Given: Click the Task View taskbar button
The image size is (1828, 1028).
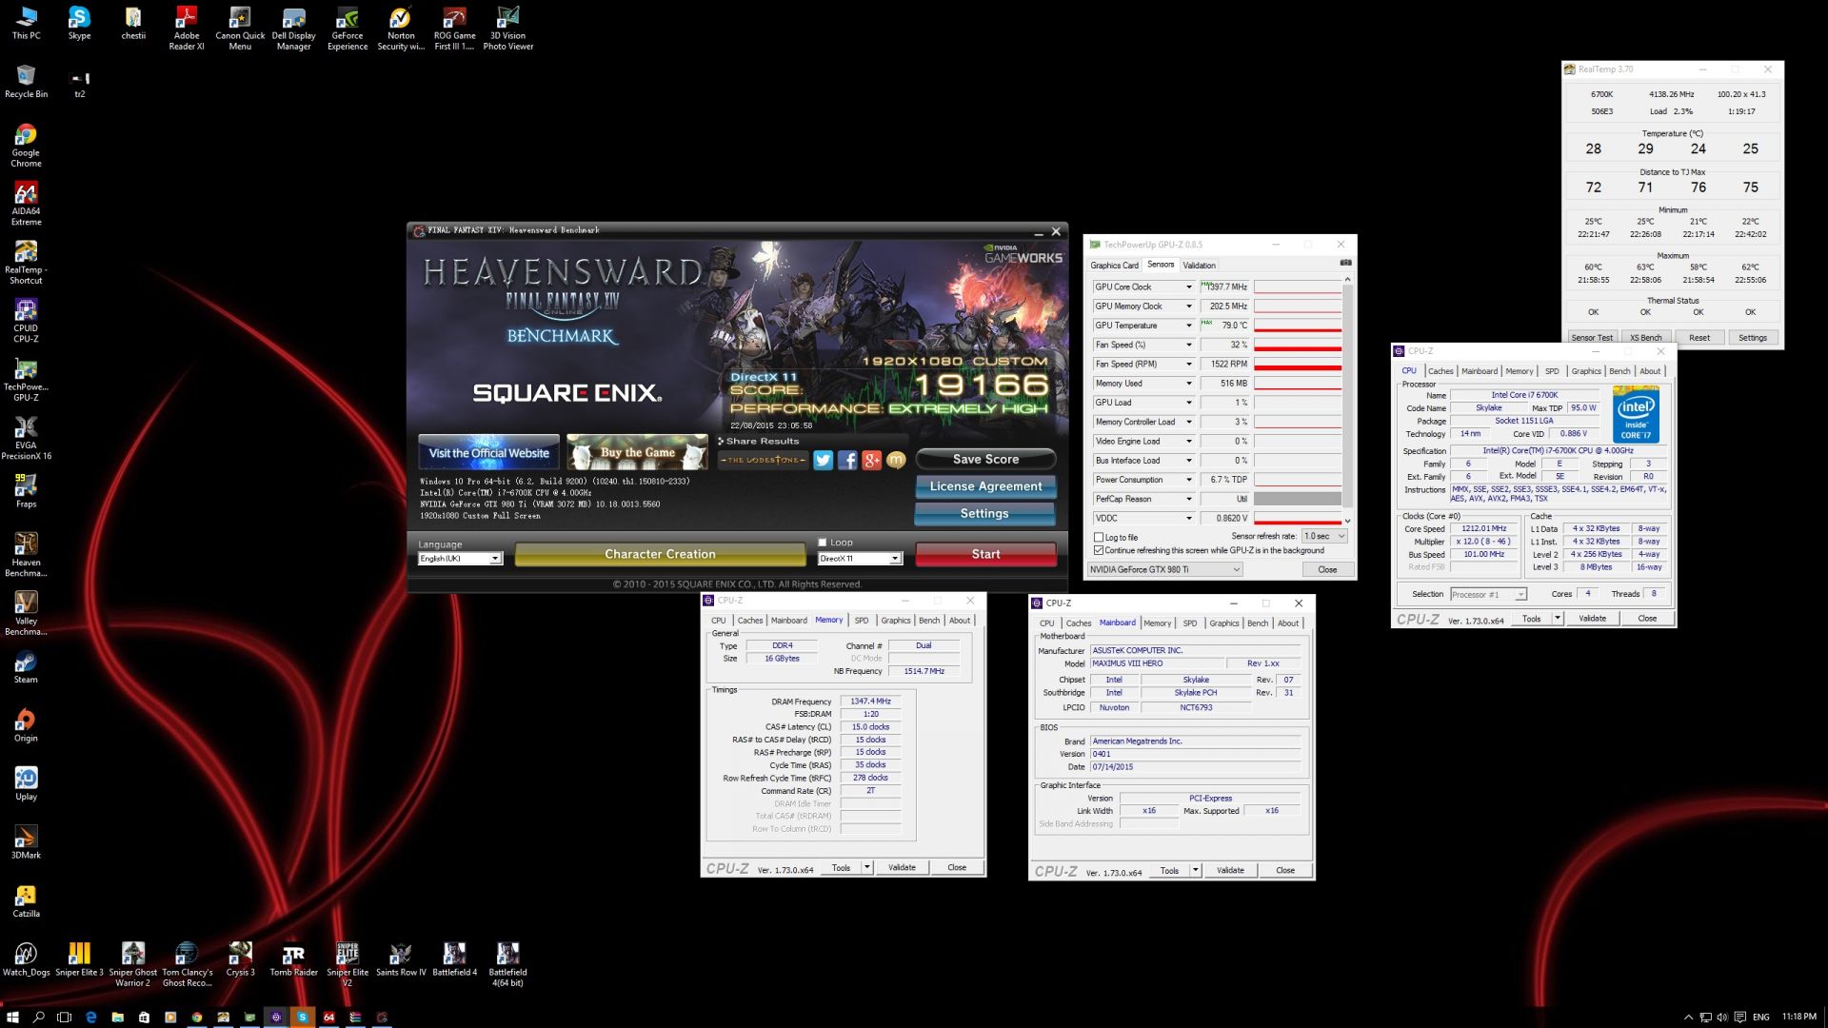Looking at the screenshot, I should pos(65,1017).
